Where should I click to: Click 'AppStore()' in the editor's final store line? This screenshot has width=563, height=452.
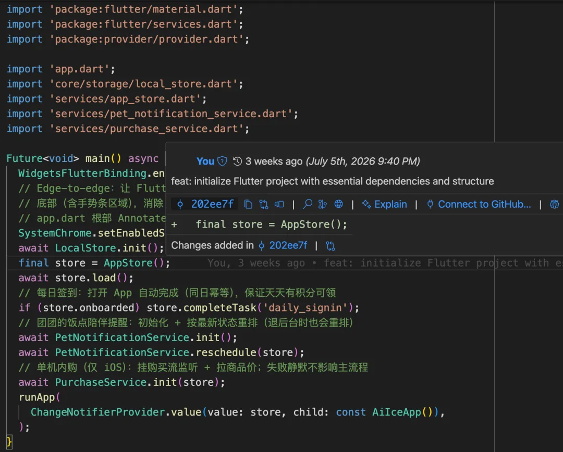[133, 263]
